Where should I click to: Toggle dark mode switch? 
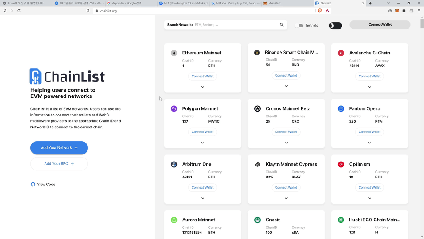(x=335, y=26)
